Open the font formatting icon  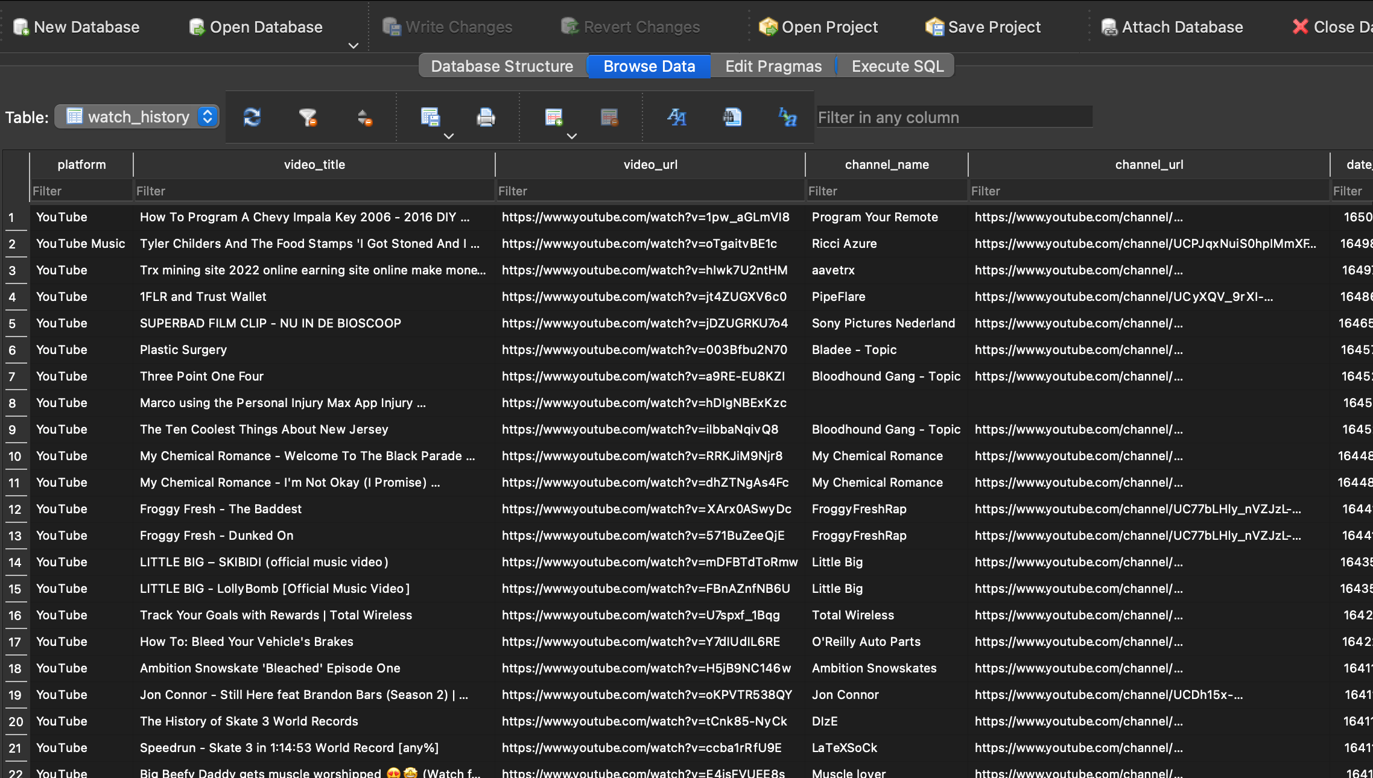click(x=676, y=117)
